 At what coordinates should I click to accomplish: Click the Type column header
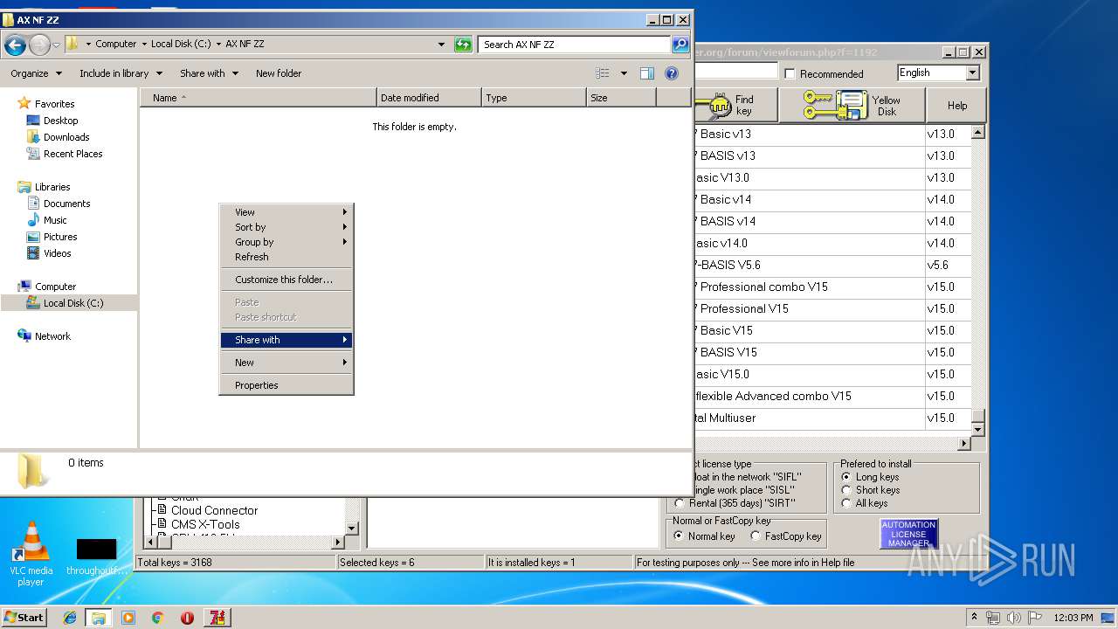click(x=534, y=98)
